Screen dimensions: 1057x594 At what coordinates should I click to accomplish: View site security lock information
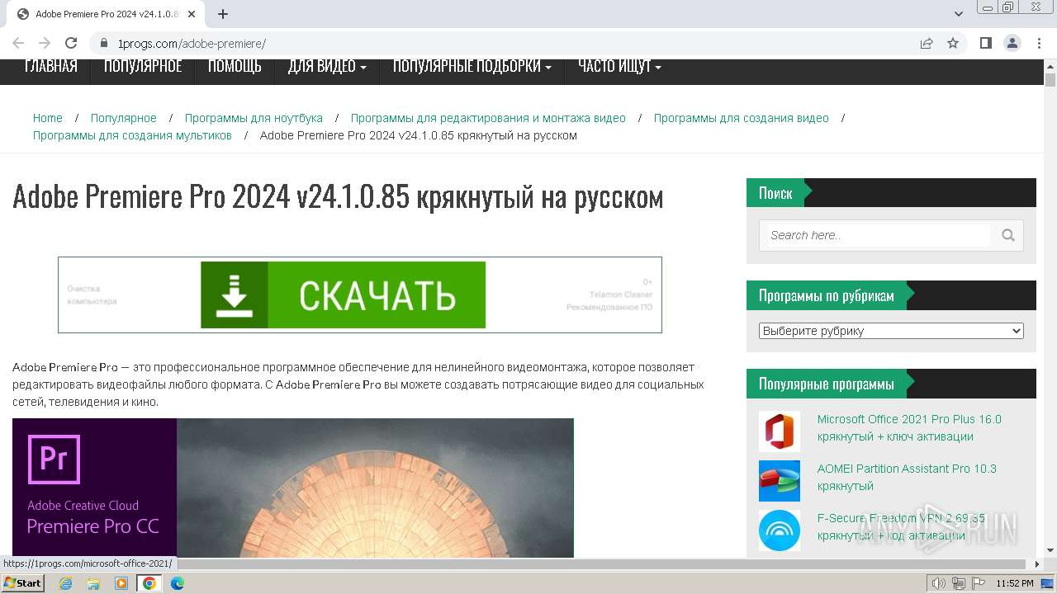click(x=104, y=43)
